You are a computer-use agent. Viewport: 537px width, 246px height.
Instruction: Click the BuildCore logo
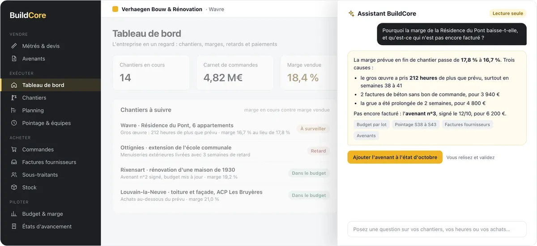(28, 15)
